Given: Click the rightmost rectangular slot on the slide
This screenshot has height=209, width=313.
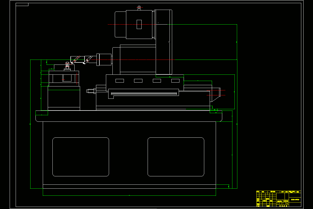Looking at the screenshot, I should point(175,80).
